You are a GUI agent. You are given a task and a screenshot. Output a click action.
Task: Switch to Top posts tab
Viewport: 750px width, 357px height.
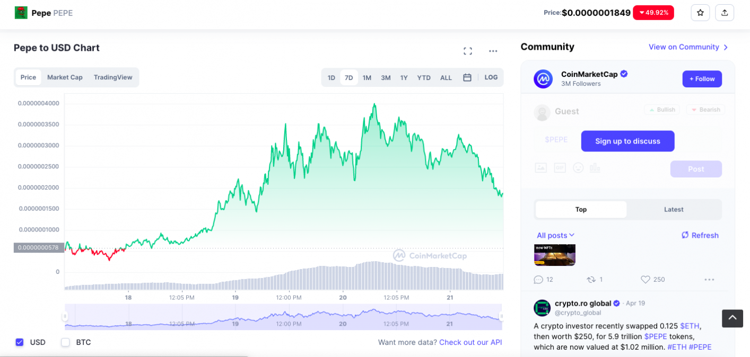(581, 209)
